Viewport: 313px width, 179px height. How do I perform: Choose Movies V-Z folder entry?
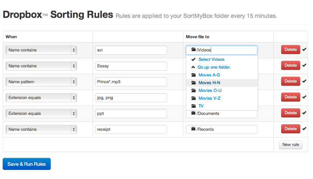(209, 98)
